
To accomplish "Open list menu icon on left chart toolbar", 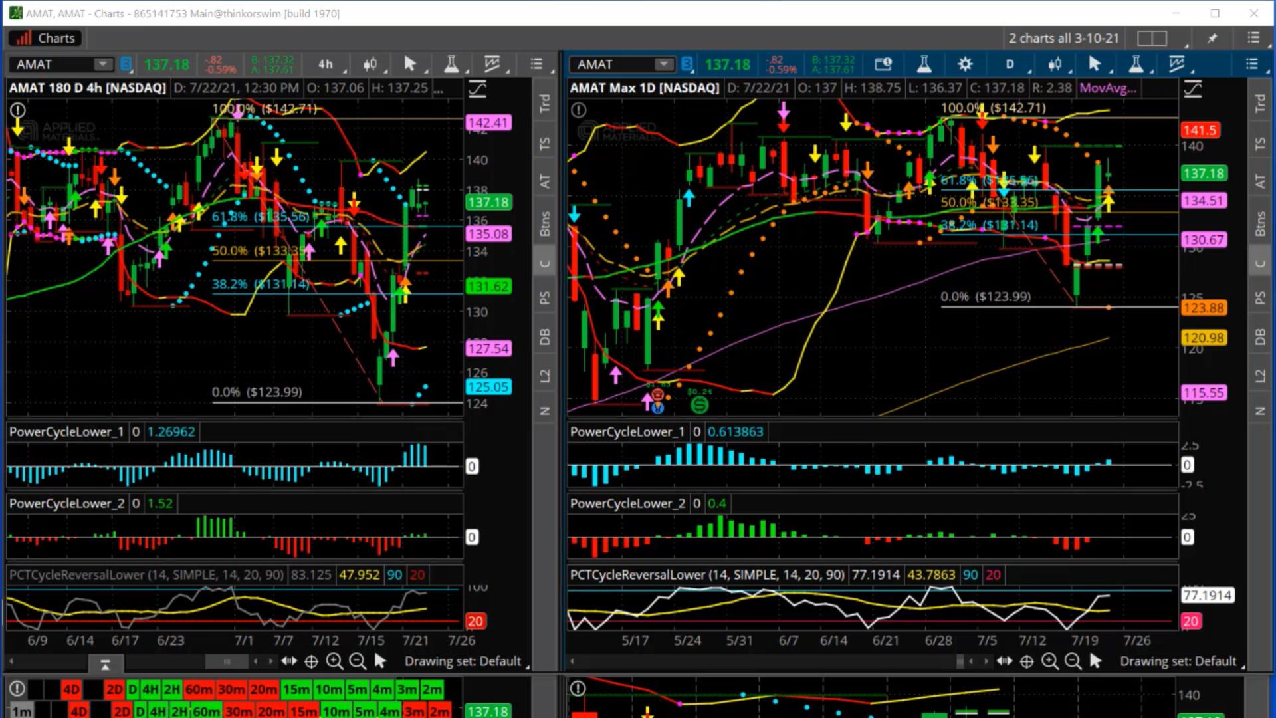I will click(536, 64).
